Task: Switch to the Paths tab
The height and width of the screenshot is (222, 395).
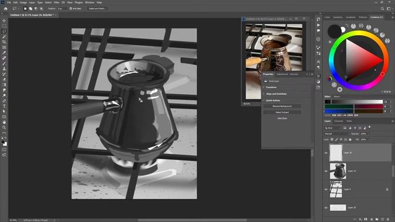Action: tap(349, 121)
